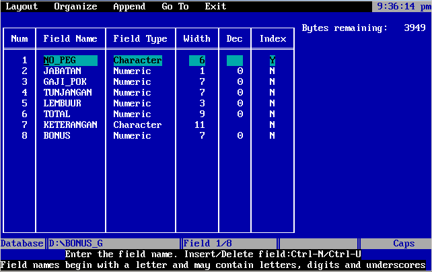Select the Character type of NO_PEG
The image size is (432, 272).
pos(138,61)
